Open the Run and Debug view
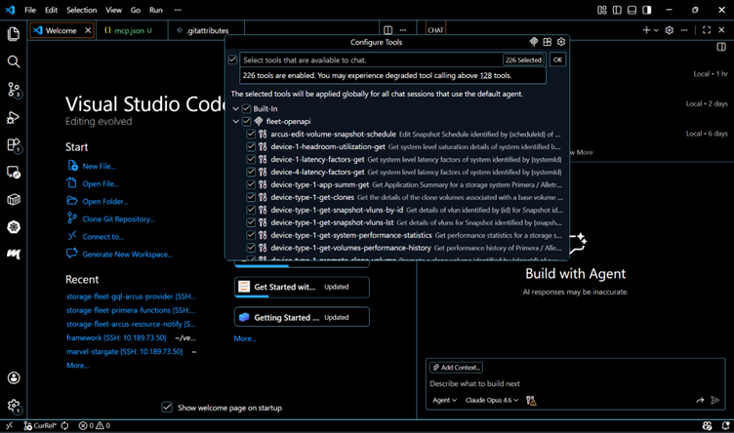Screen dimensions: 734x433 pos(14,117)
